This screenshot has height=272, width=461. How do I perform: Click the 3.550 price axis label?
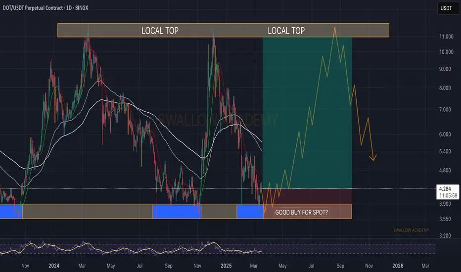click(x=445, y=219)
